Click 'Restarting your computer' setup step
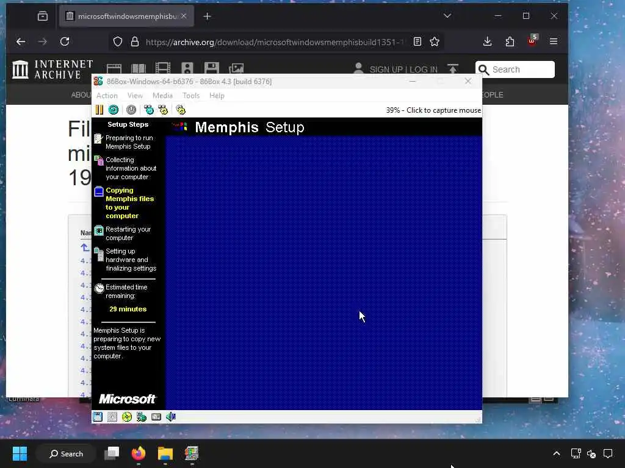 [128, 233]
